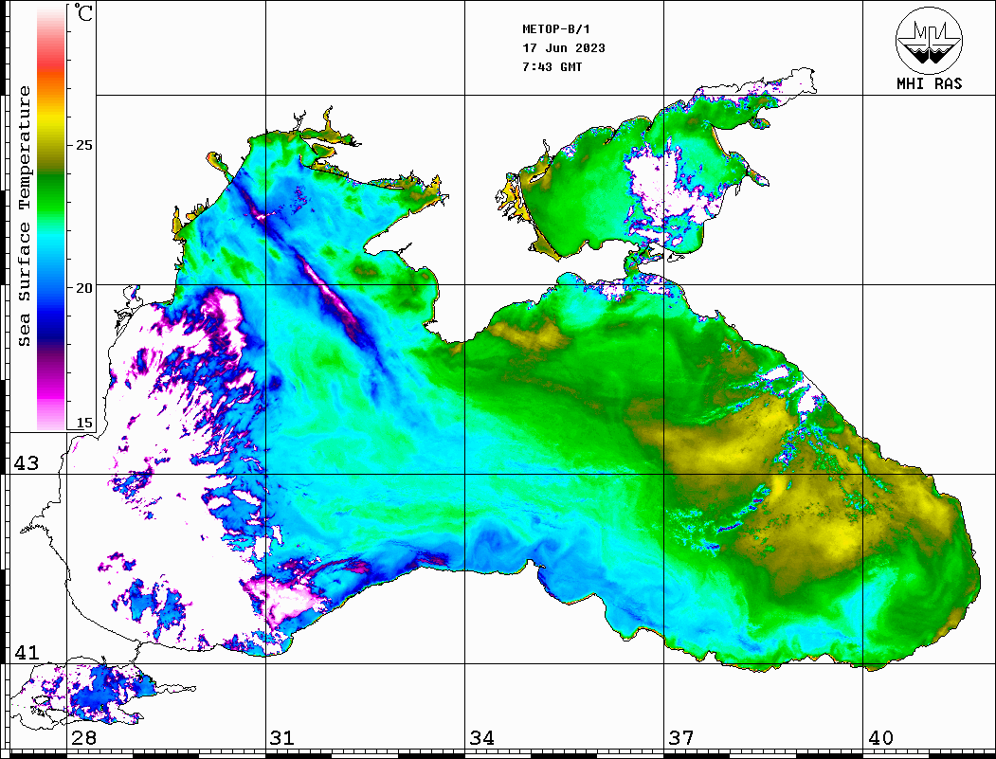Click the temperature color scale bar
This screenshot has width=996, height=759.
click(x=51, y=219)
